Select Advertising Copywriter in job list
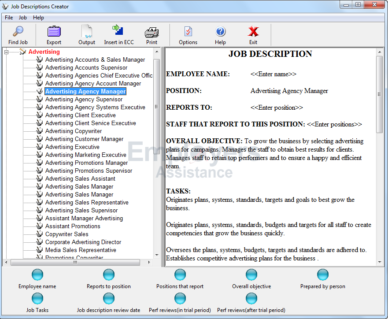Viewport: 388px width, 319px height. click(x=74, y=131)
